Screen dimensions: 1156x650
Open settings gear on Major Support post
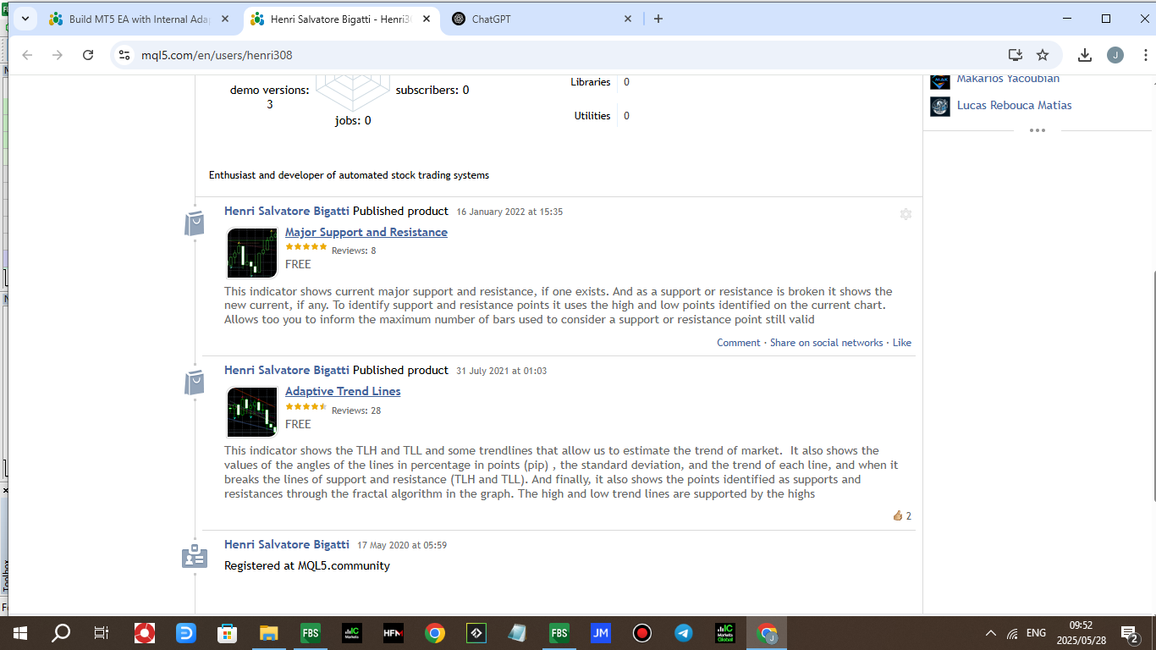906,214
